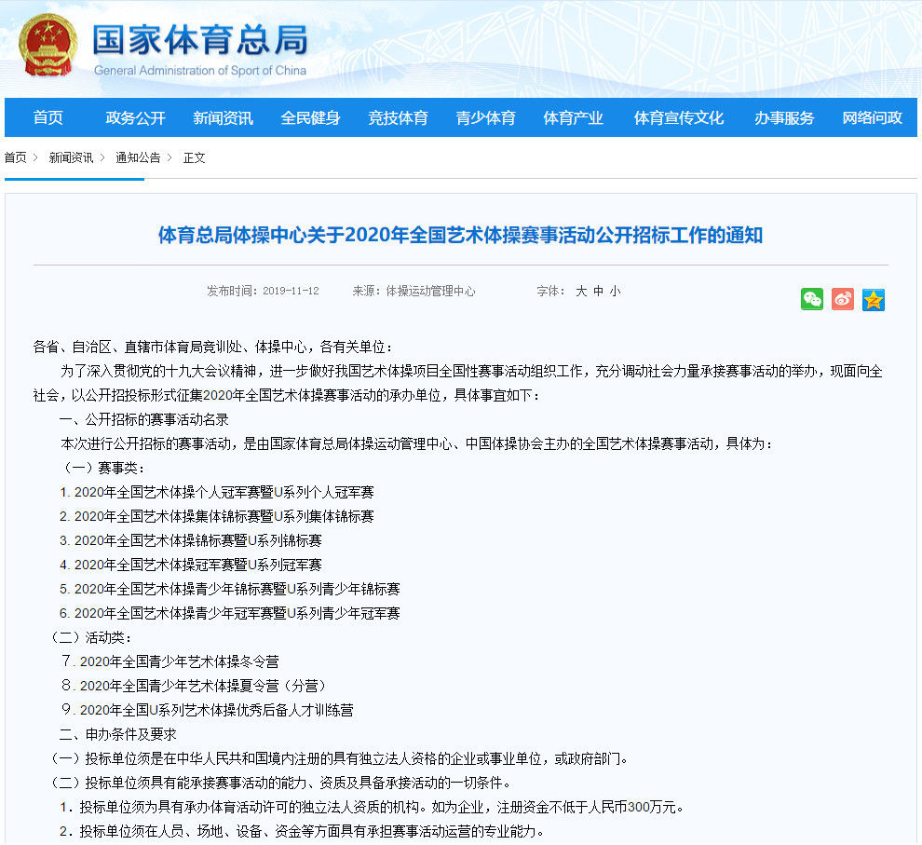Open the 政务公开 navigation menu
Viewport: 922px width, 845px height.
pyautogui.click(x=135, y=117)
